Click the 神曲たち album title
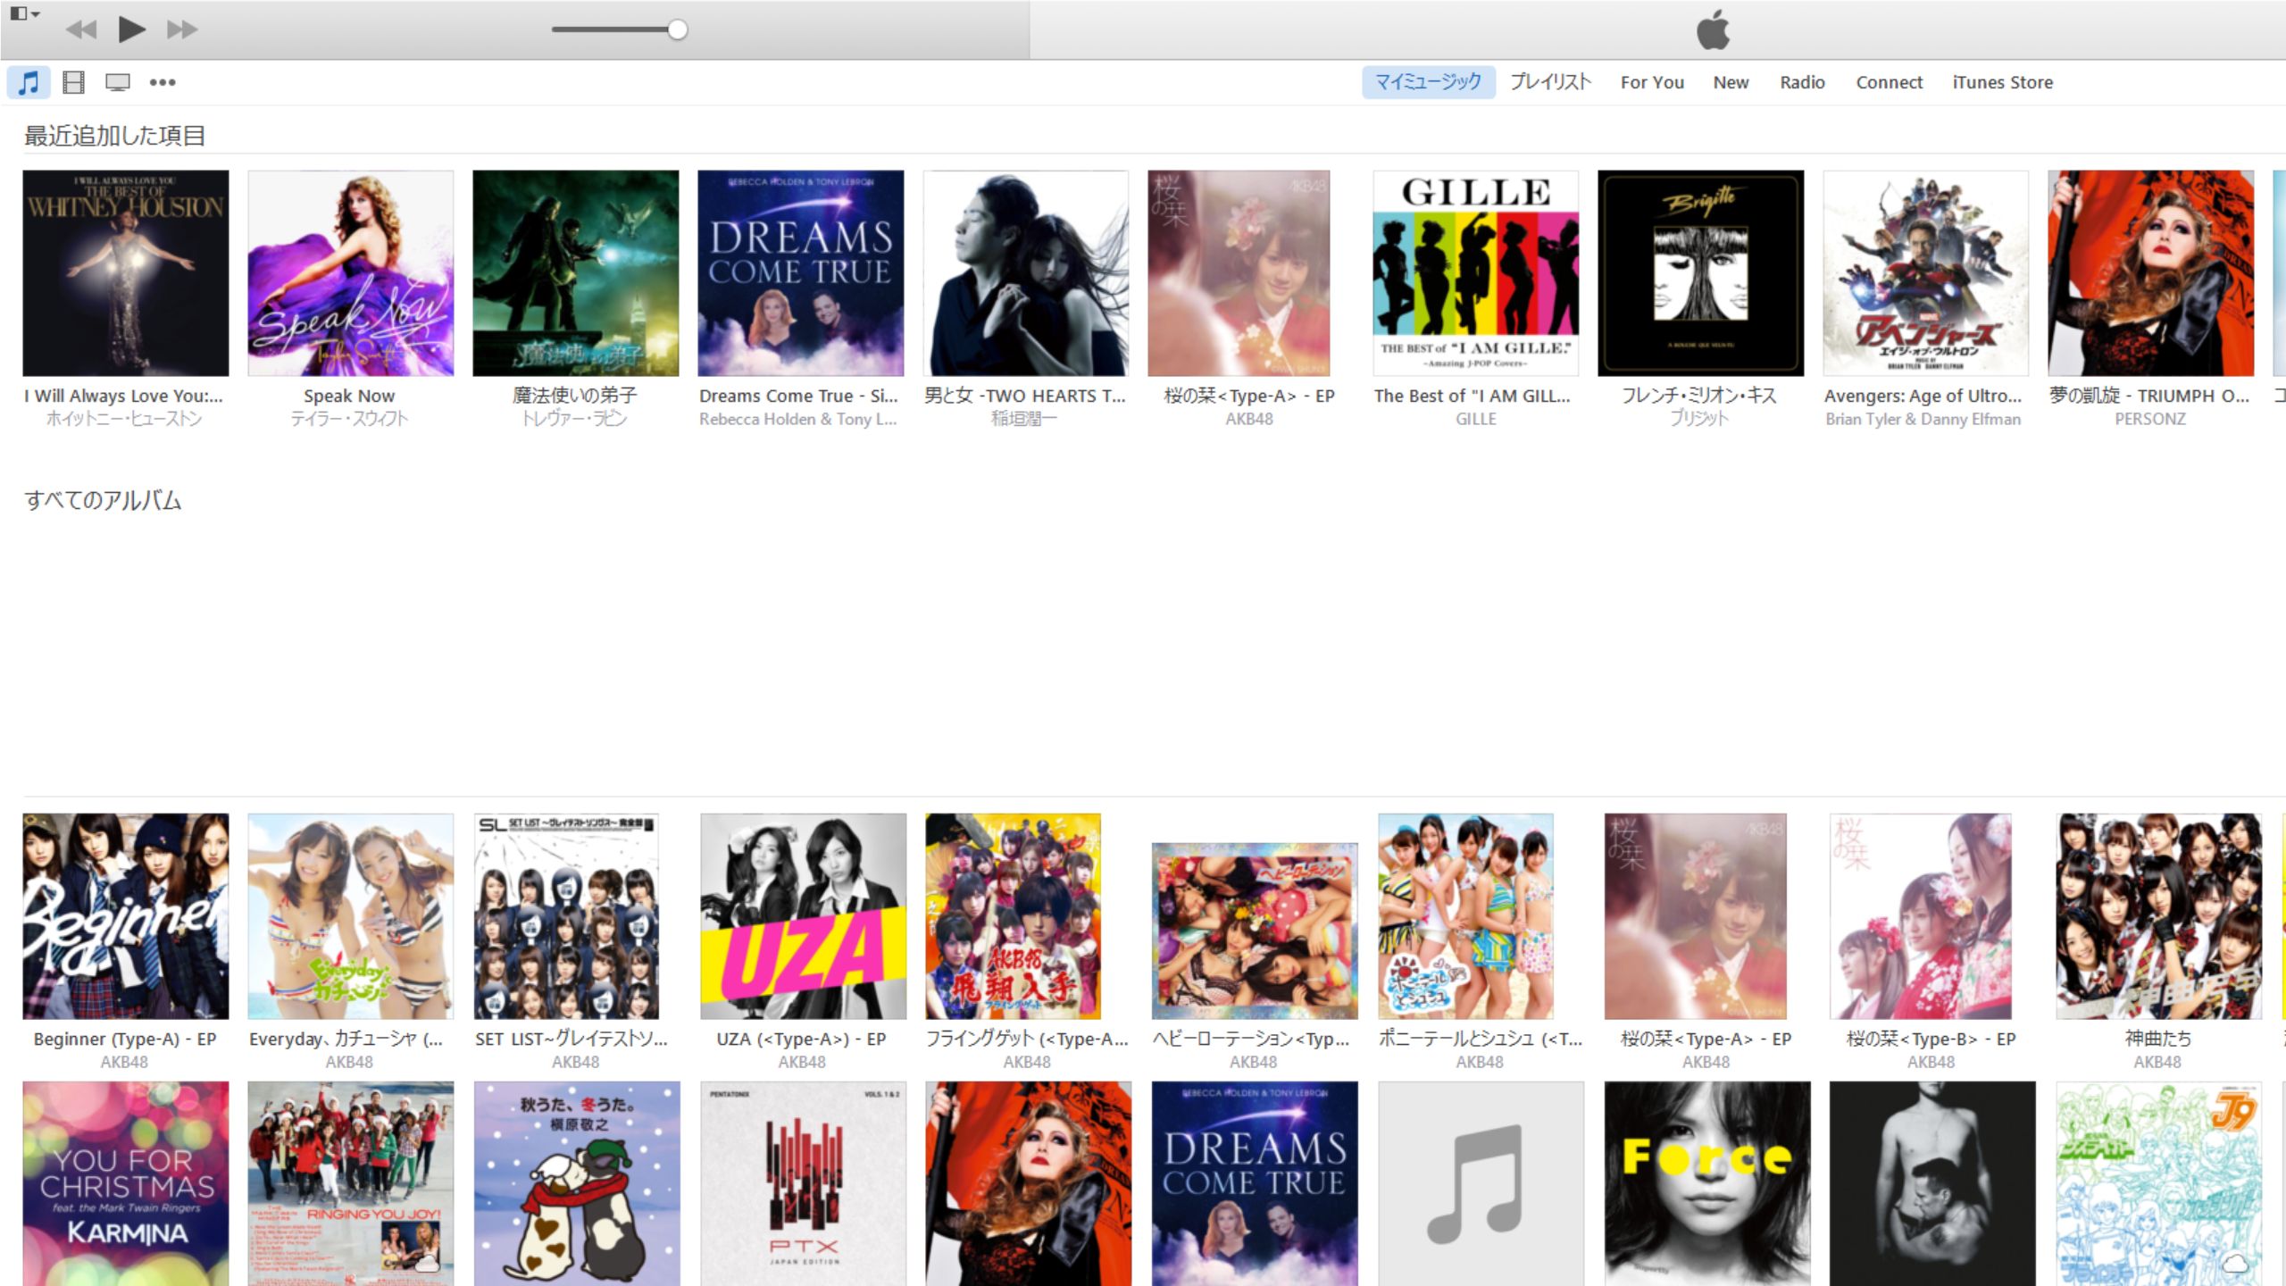 [x=2157, y=1039]
